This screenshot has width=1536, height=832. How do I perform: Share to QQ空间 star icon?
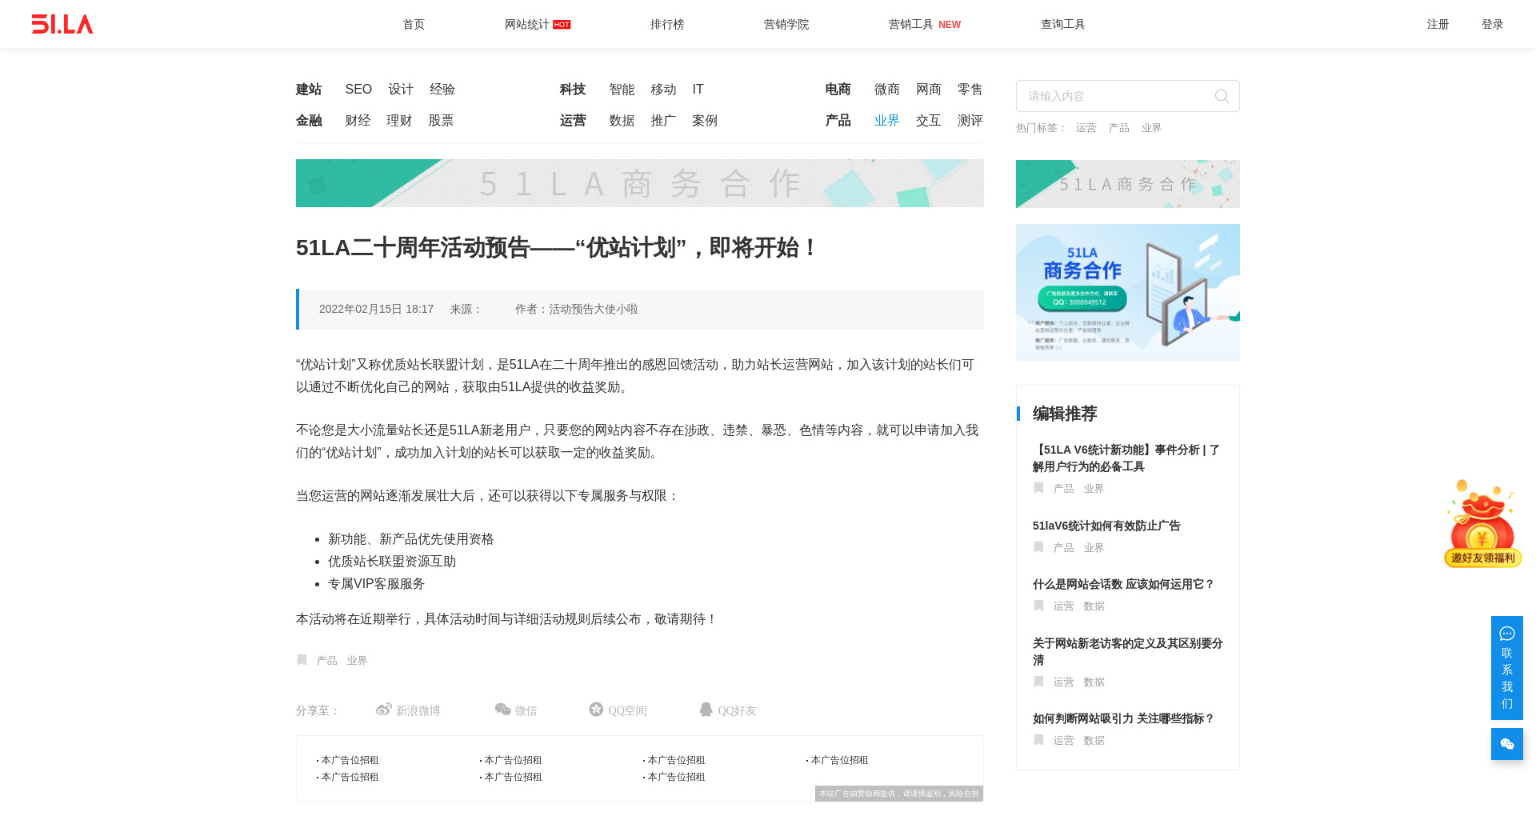[596, 710]
